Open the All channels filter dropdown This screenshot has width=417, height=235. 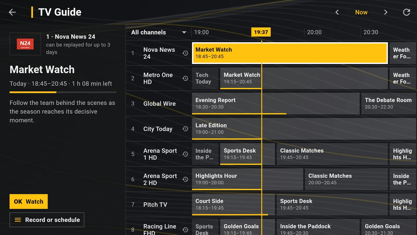pyautogui.click(x=158, y=32)
